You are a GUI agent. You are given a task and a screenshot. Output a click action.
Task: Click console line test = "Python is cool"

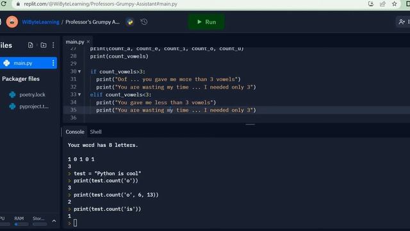(x=108, y=173)
